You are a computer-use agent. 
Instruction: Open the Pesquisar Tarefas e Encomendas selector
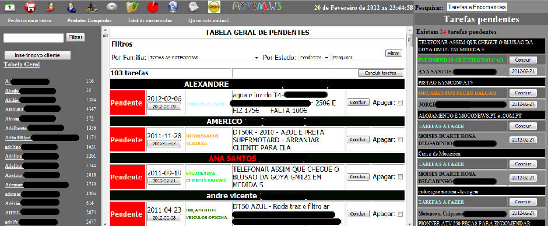477,7
